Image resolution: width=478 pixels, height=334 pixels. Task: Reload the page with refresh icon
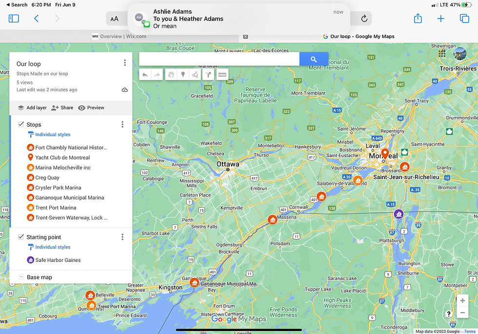(x=364, y=19)
